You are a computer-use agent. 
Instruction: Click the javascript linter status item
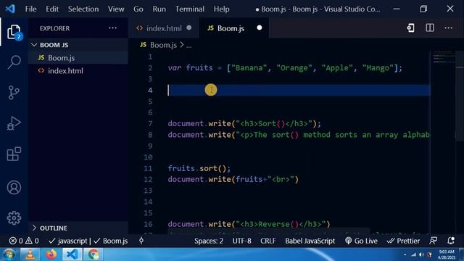click(67, 241)
